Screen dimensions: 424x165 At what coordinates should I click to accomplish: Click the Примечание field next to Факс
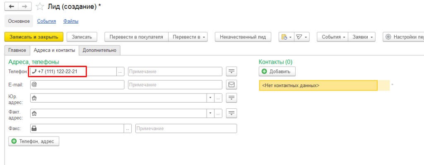pyautogui.click(x=186, y=129)
